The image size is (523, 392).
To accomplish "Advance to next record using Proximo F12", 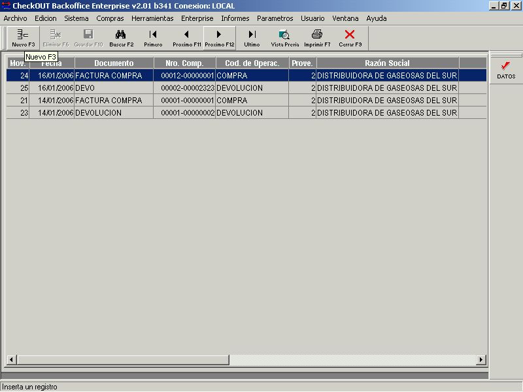I will (220, 38).
